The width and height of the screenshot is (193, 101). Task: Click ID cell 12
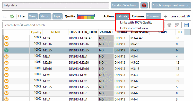tap(180, 63)
